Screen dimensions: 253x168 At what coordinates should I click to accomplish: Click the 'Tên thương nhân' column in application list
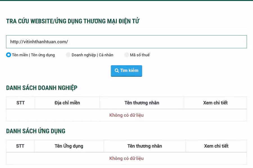pos(144,146)
